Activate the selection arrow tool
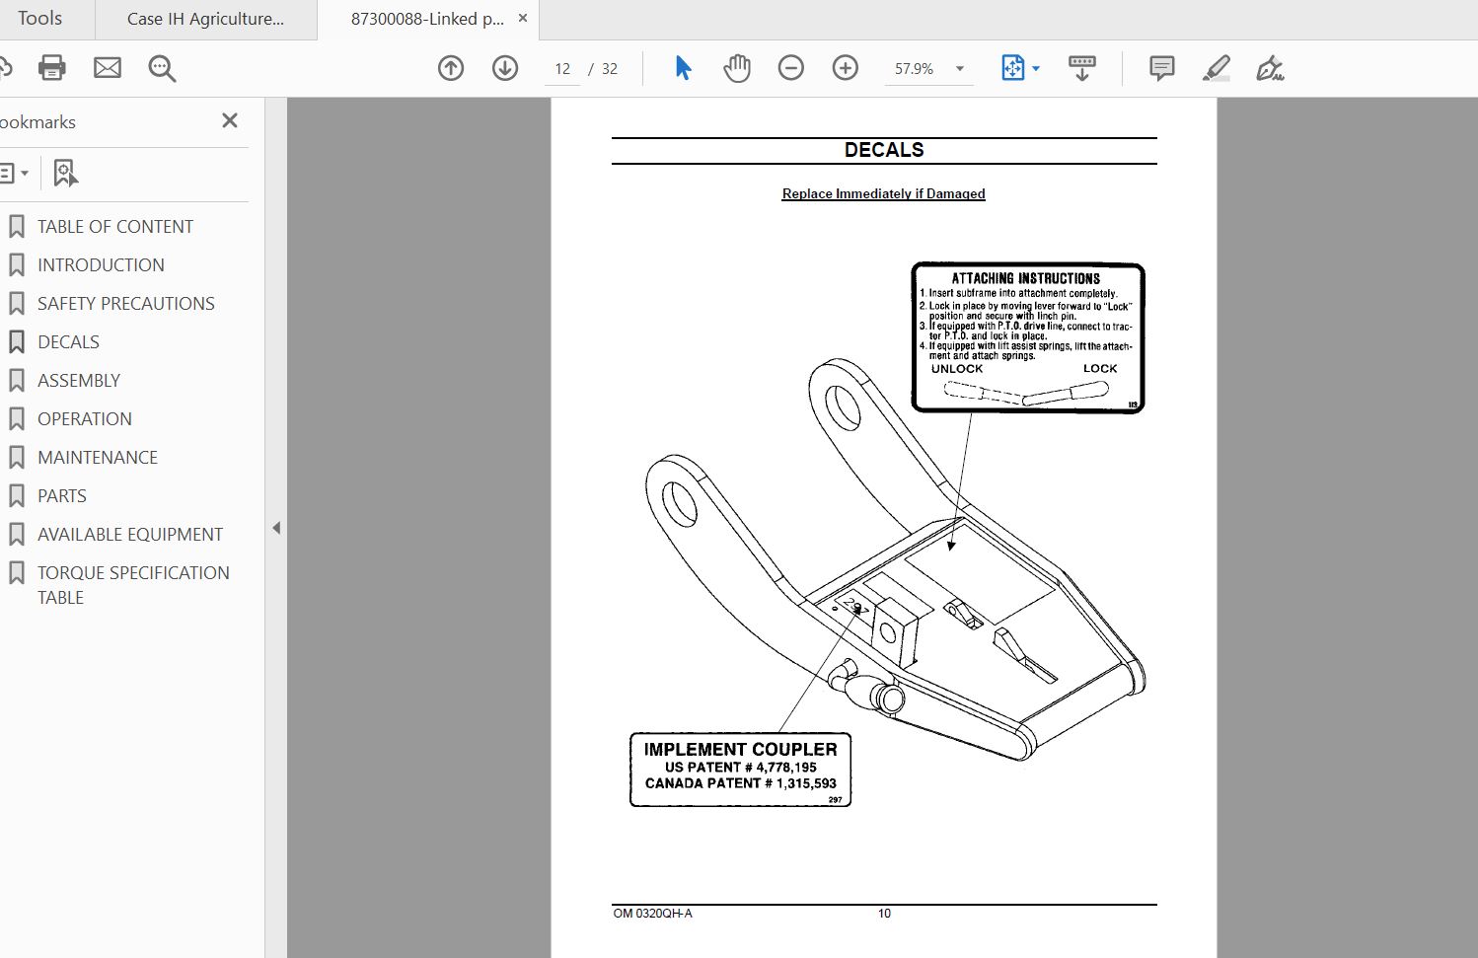Screen dimensions: 1478x958 coord(683,68)
